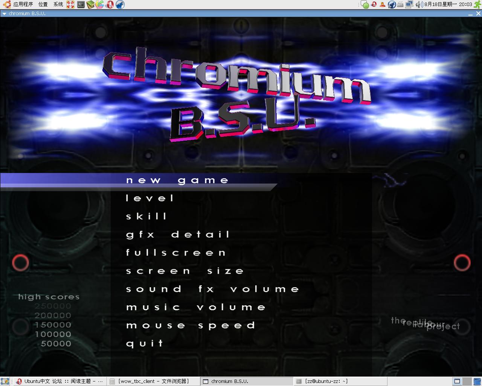This screenshot has width=482, height=386.
Task: Click the aMule wolf tray icon
Action: 392,5
